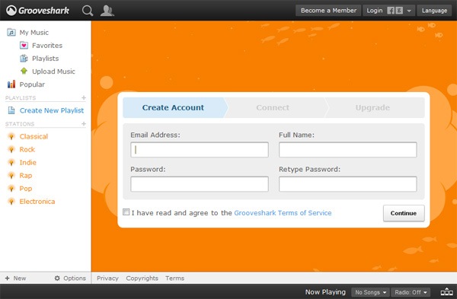457x299 pixels.
Task: Open Upload Music in the sidebar
Action: click(53, 72)
